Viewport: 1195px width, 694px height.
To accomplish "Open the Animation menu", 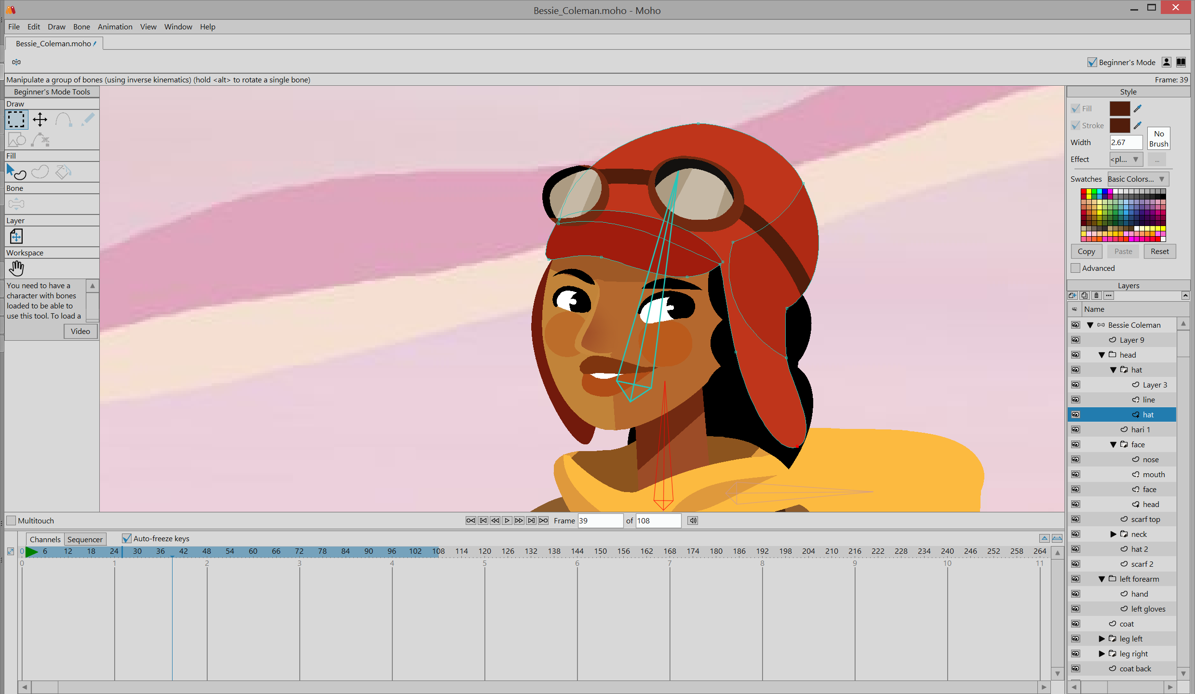I will tap(115, 27).
